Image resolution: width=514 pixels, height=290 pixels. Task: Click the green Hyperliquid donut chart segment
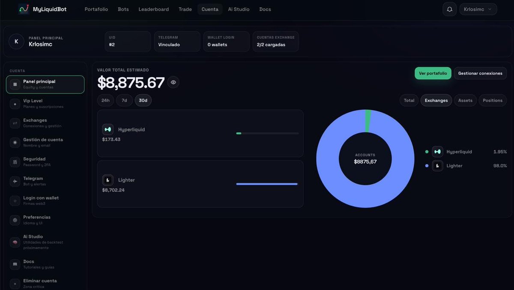click(368, 121)
